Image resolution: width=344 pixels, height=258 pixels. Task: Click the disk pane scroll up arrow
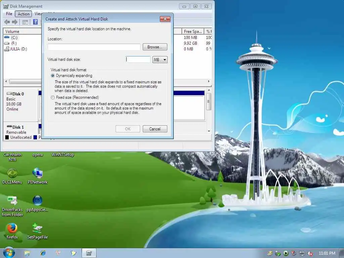tap(209, 90)
